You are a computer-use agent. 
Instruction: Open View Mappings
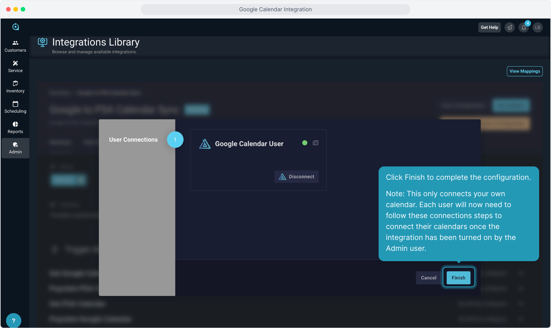pos(525,71)
